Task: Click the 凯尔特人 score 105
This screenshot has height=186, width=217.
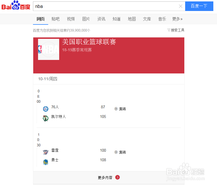Action: point(103,116)
